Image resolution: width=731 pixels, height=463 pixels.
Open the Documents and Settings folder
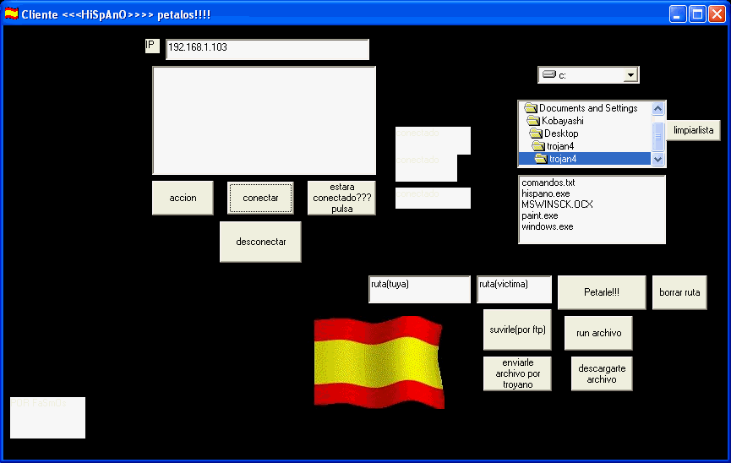click(588, 108)
